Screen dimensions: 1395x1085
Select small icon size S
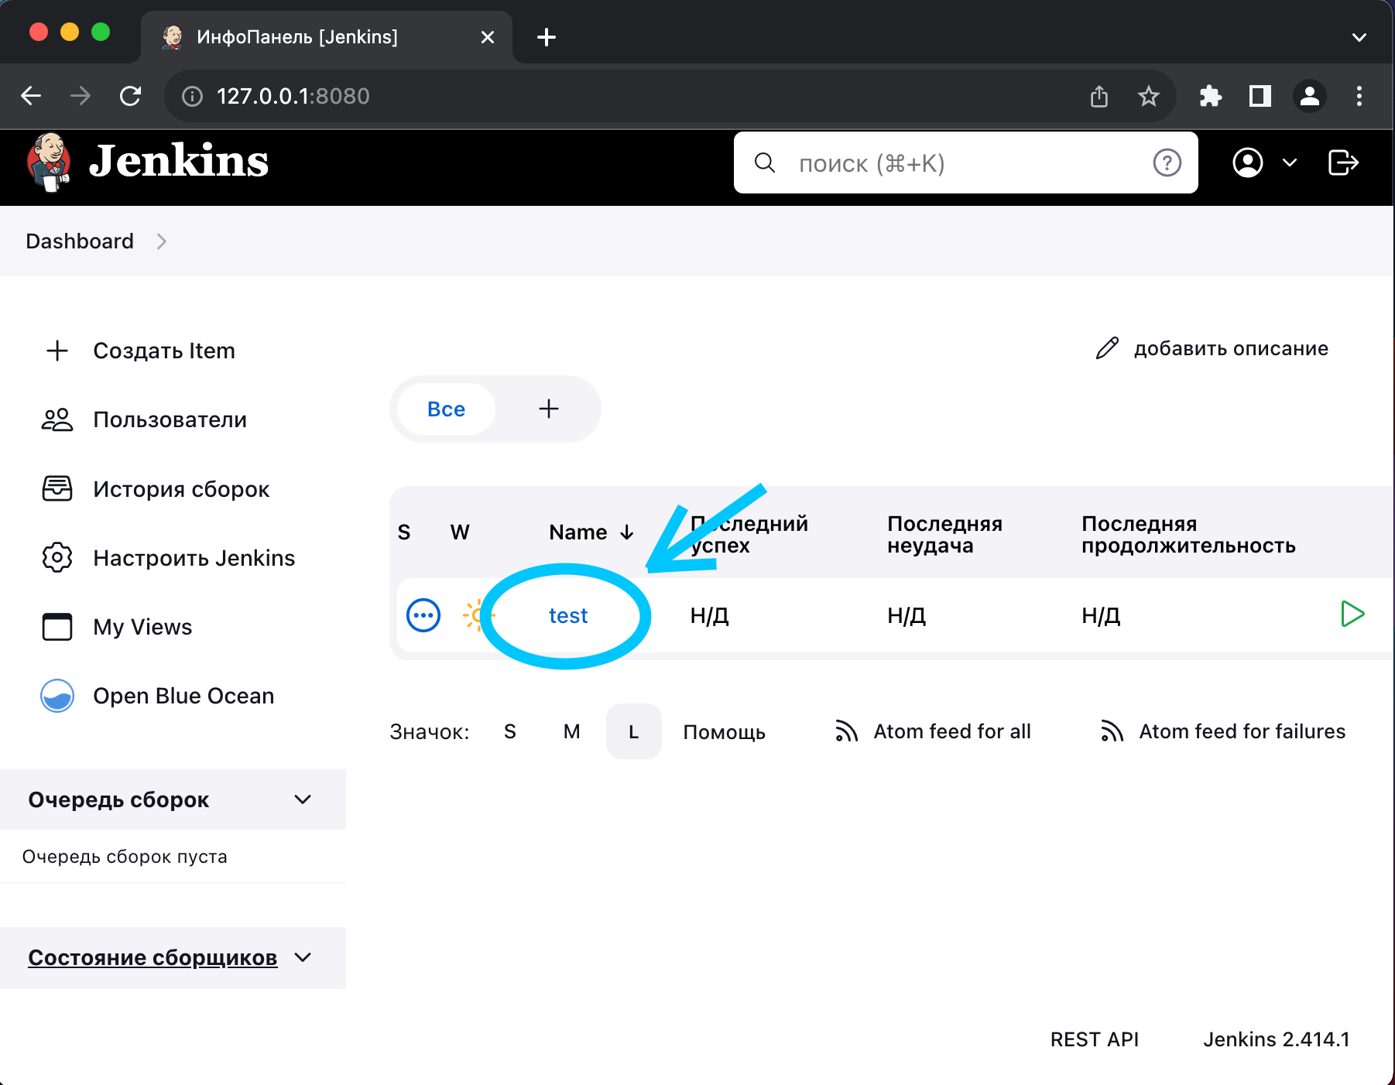(x=509, y=732)
